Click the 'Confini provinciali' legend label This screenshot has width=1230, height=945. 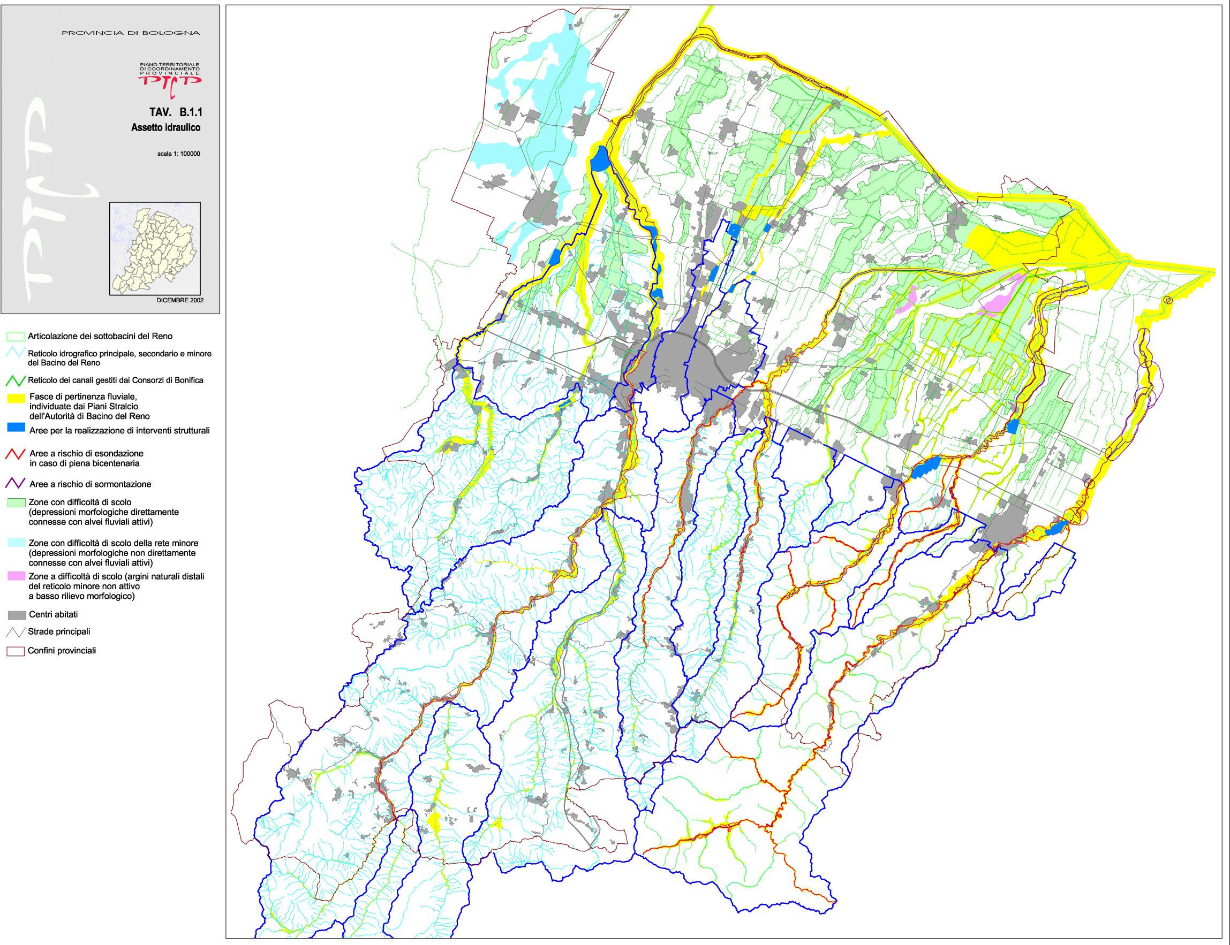pyautogui.click(x=62, y=651)
